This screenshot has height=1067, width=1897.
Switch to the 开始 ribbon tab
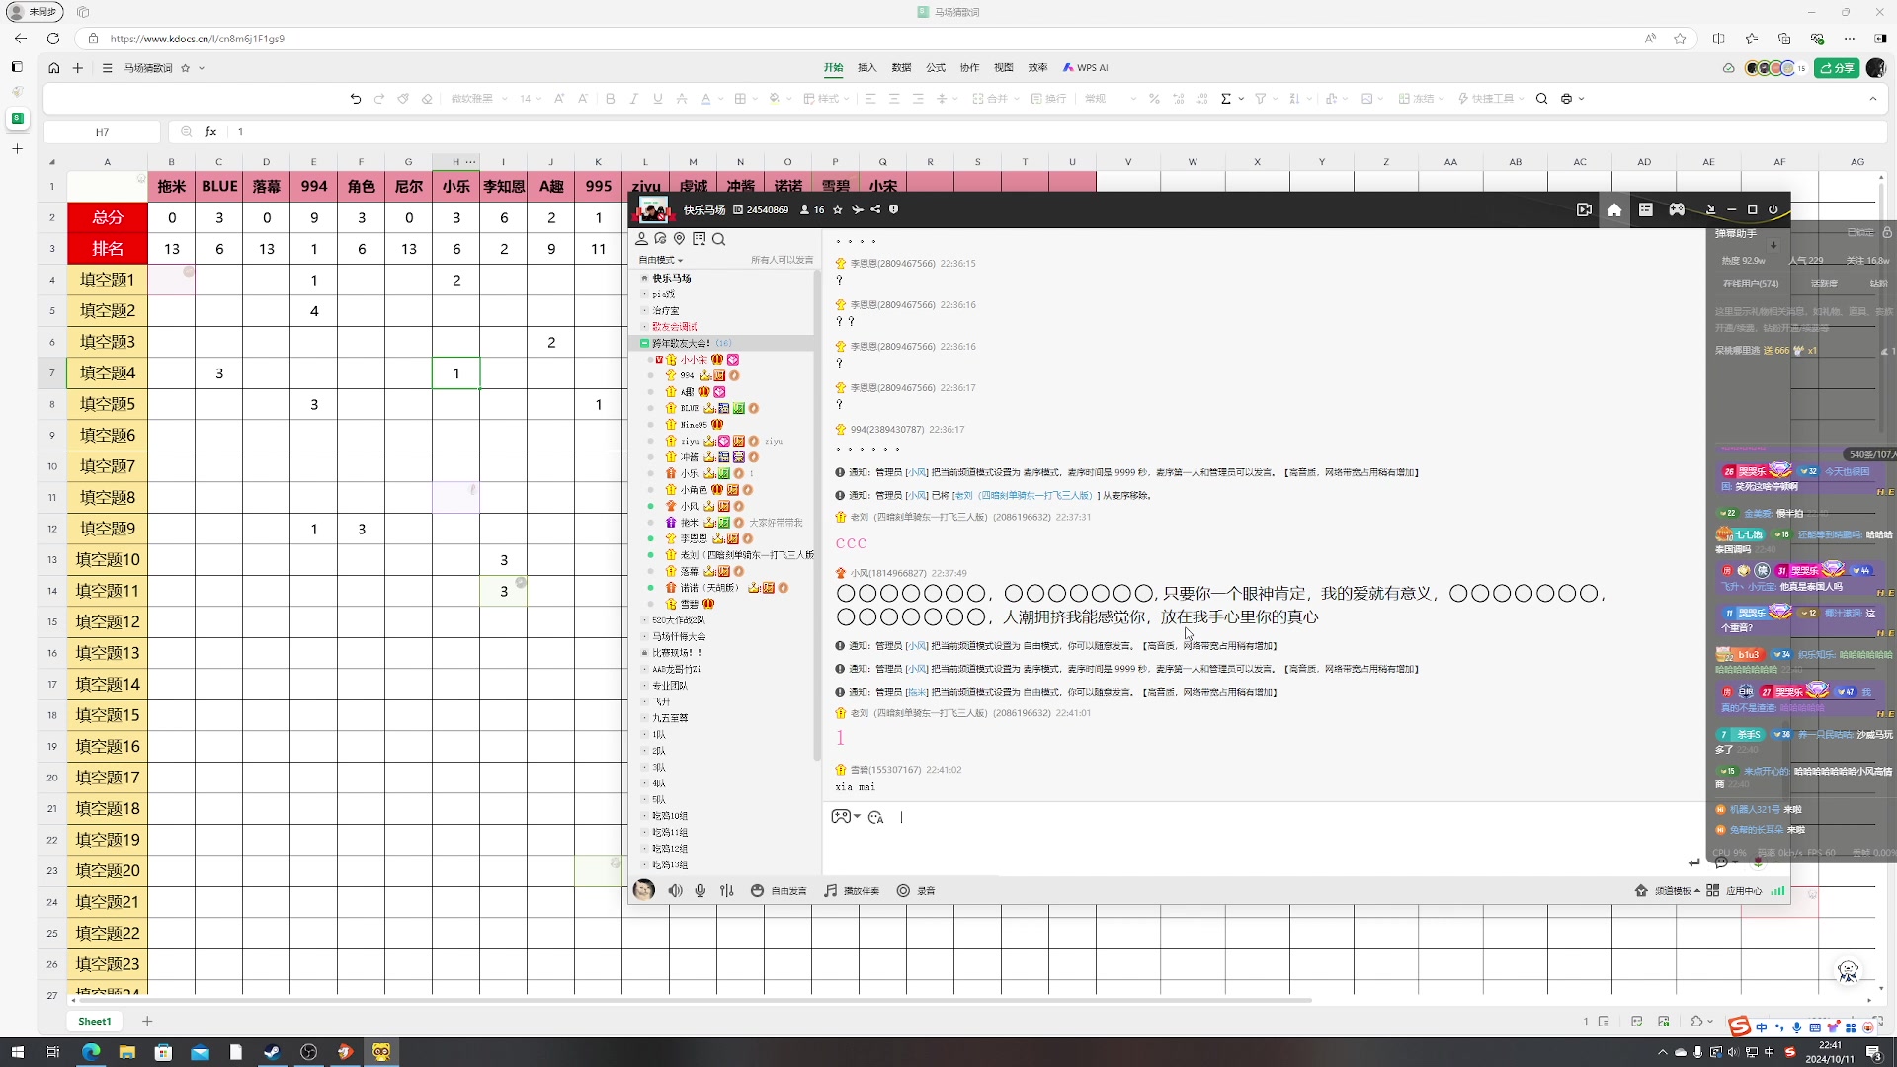(x=834, y=68)
